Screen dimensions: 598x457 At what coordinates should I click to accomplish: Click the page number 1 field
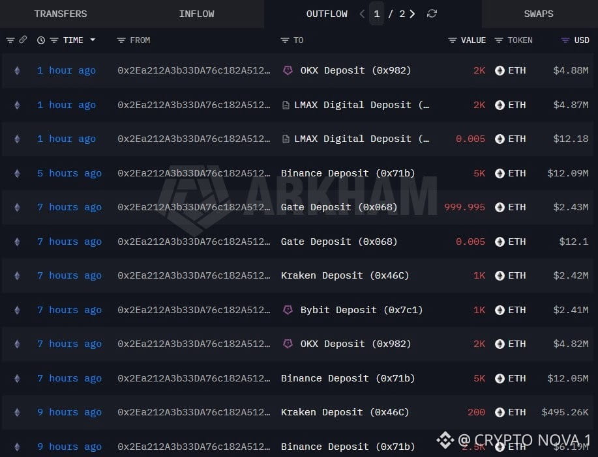[376, 14]
